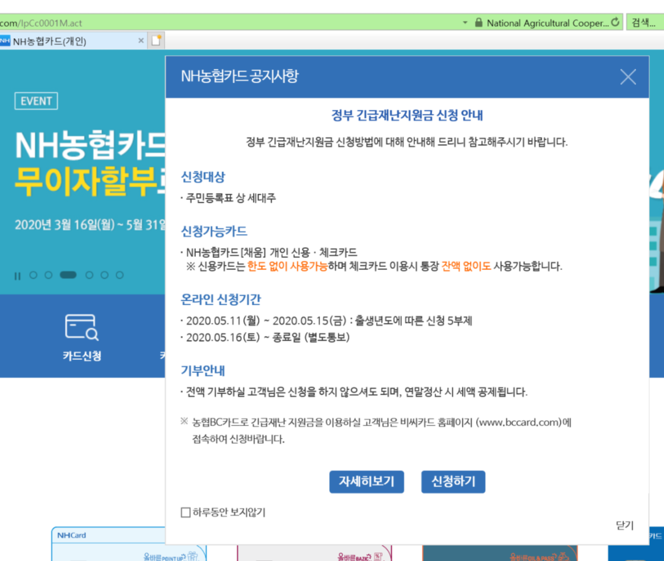Click the NH favicon on the tab
Viewport: 664px width, 561px height.
pos(5,40)
